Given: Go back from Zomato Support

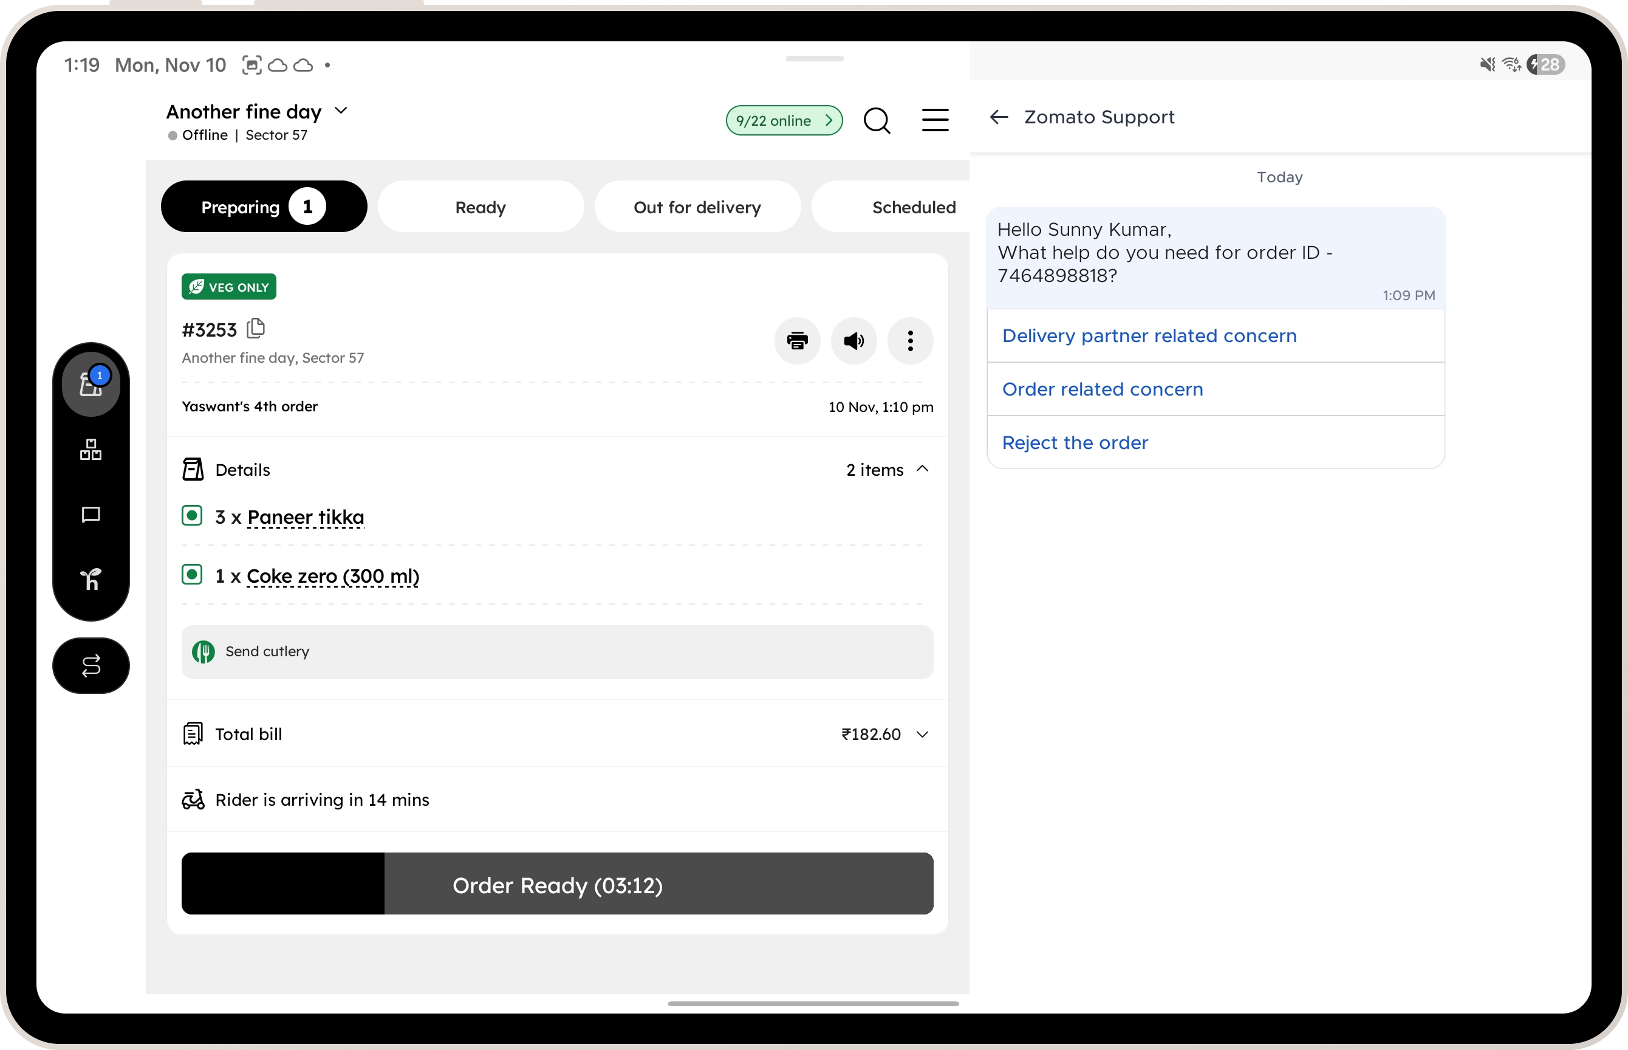Looking at the screenshot, I should [998, 117].
